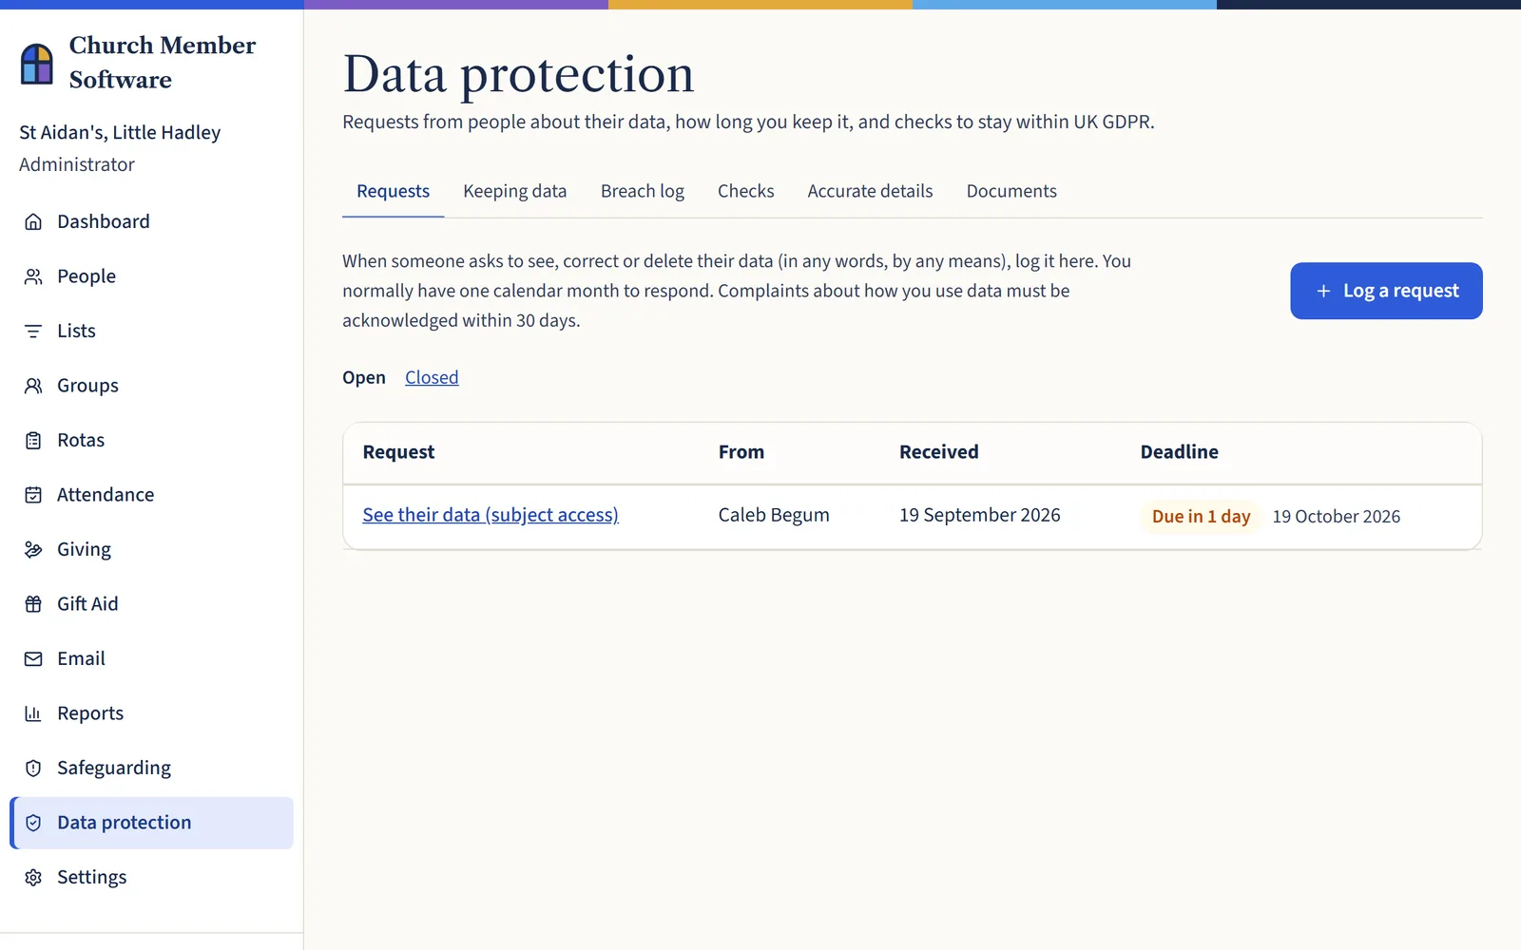Click the People icon in sidebar
Screen dimensions: 1521x950
point(33,276)
